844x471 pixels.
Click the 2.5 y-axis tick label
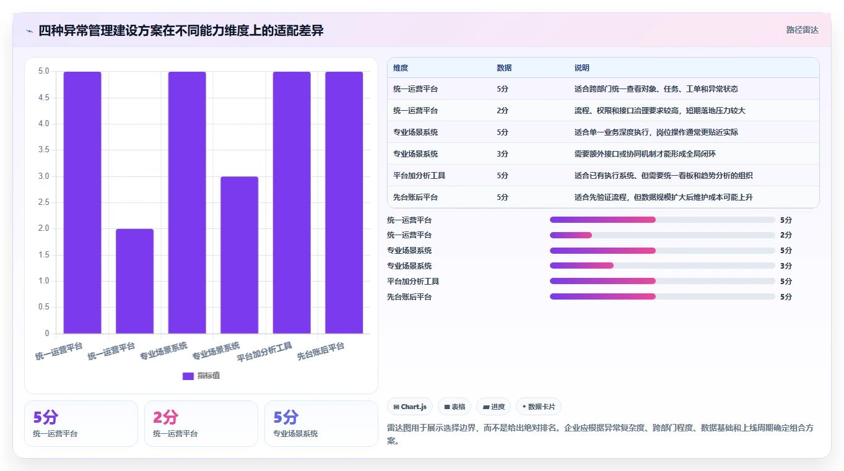43,202
